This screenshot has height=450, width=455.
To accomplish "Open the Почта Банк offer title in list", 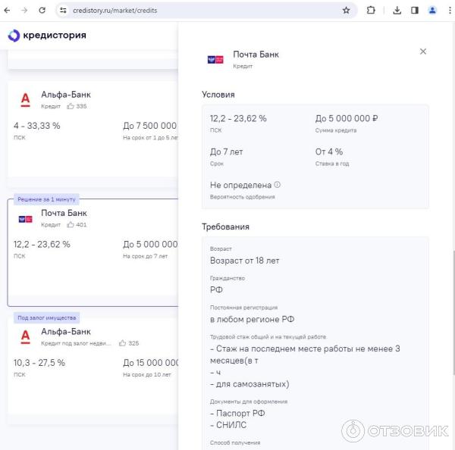I will pyautogui.click(x=64, y=213).
